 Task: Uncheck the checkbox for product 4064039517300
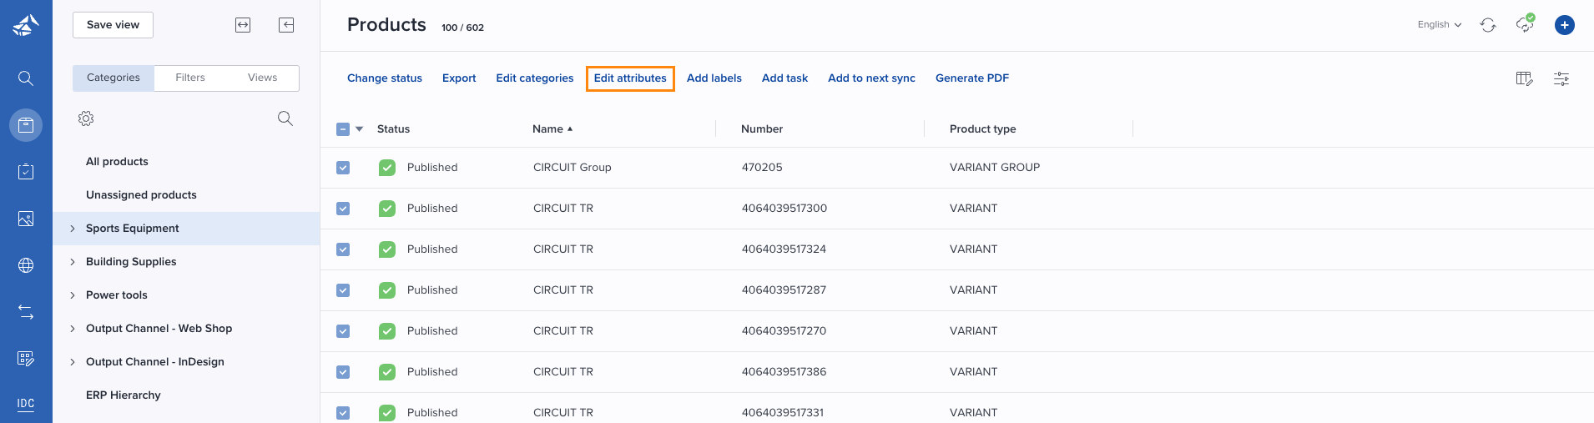343,209
